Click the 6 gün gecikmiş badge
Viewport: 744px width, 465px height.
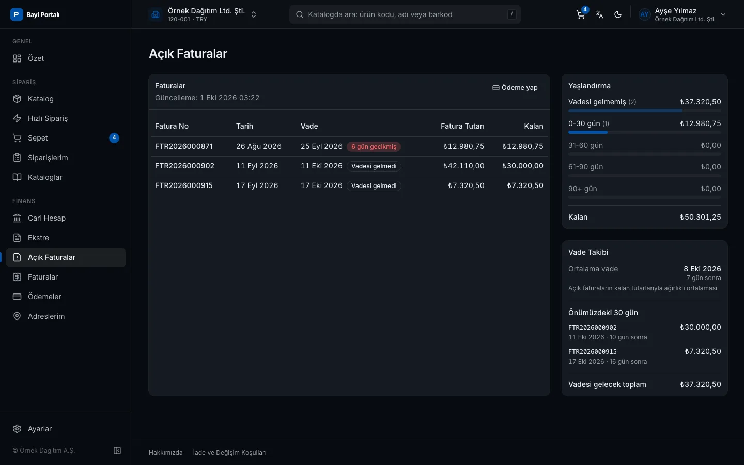pos(374,147)
